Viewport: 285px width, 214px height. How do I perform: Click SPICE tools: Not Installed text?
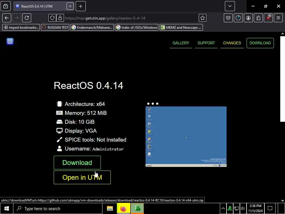[95, 140]
